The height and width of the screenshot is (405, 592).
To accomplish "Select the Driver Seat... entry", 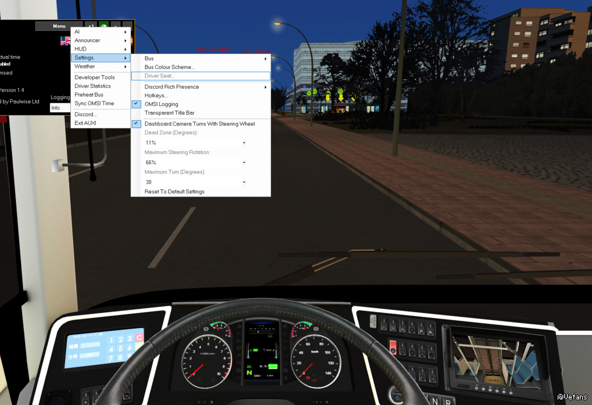I will click(x=201, y=76).
